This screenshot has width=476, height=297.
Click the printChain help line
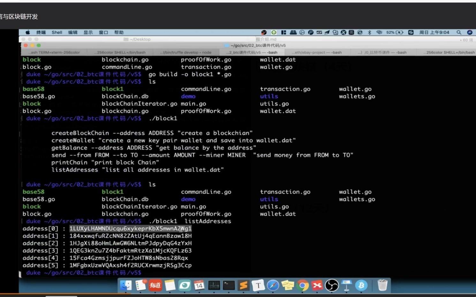pos(105,162)
